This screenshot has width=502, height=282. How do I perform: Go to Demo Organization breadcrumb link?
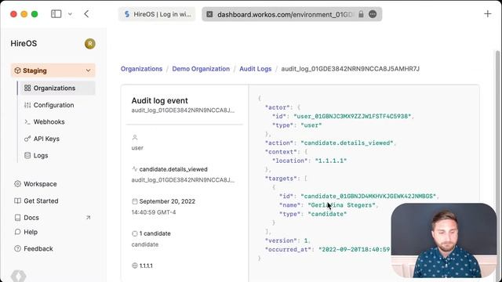click(x=201, y=69)
